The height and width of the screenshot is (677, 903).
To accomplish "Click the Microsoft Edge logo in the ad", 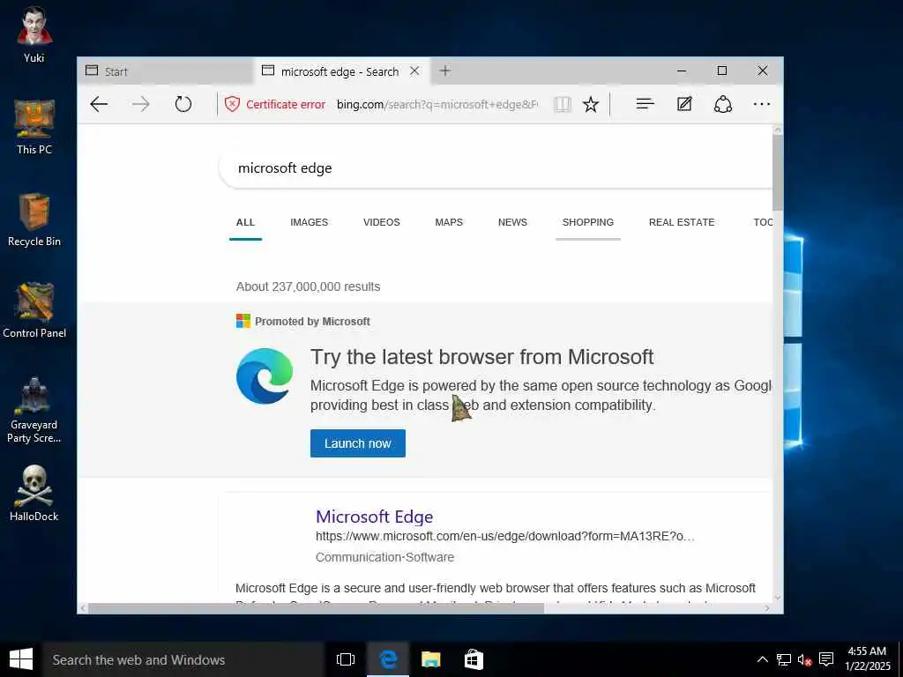I will pos(265,376).
